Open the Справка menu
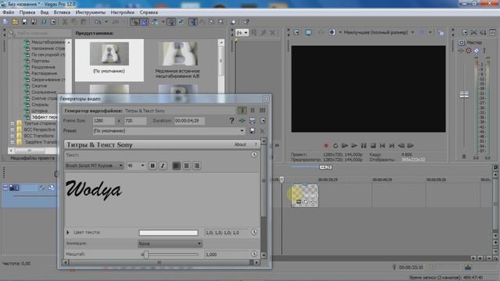The image size is (500, 281). (148, 12)
